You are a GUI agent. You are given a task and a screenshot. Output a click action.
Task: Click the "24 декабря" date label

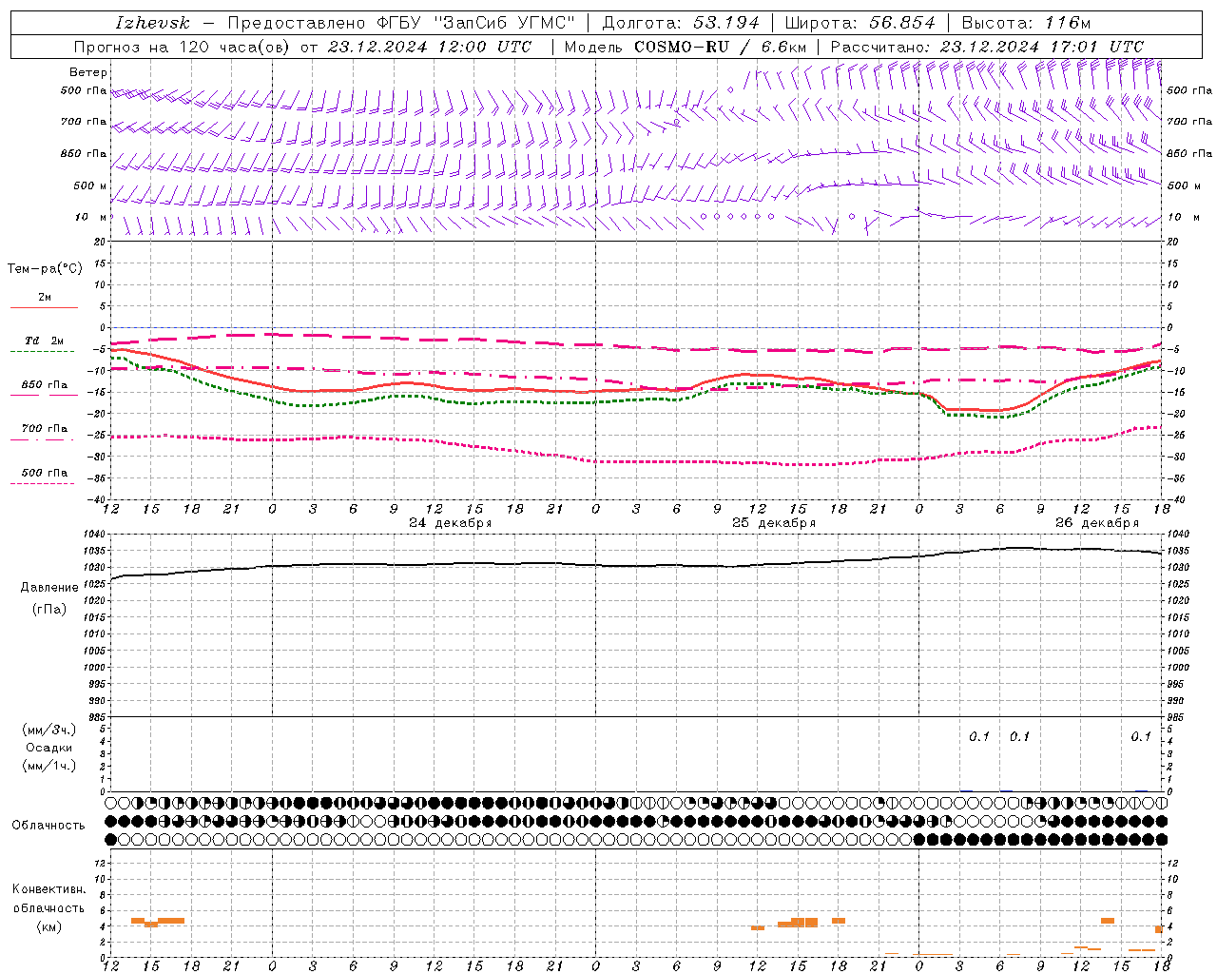[451, 523]
